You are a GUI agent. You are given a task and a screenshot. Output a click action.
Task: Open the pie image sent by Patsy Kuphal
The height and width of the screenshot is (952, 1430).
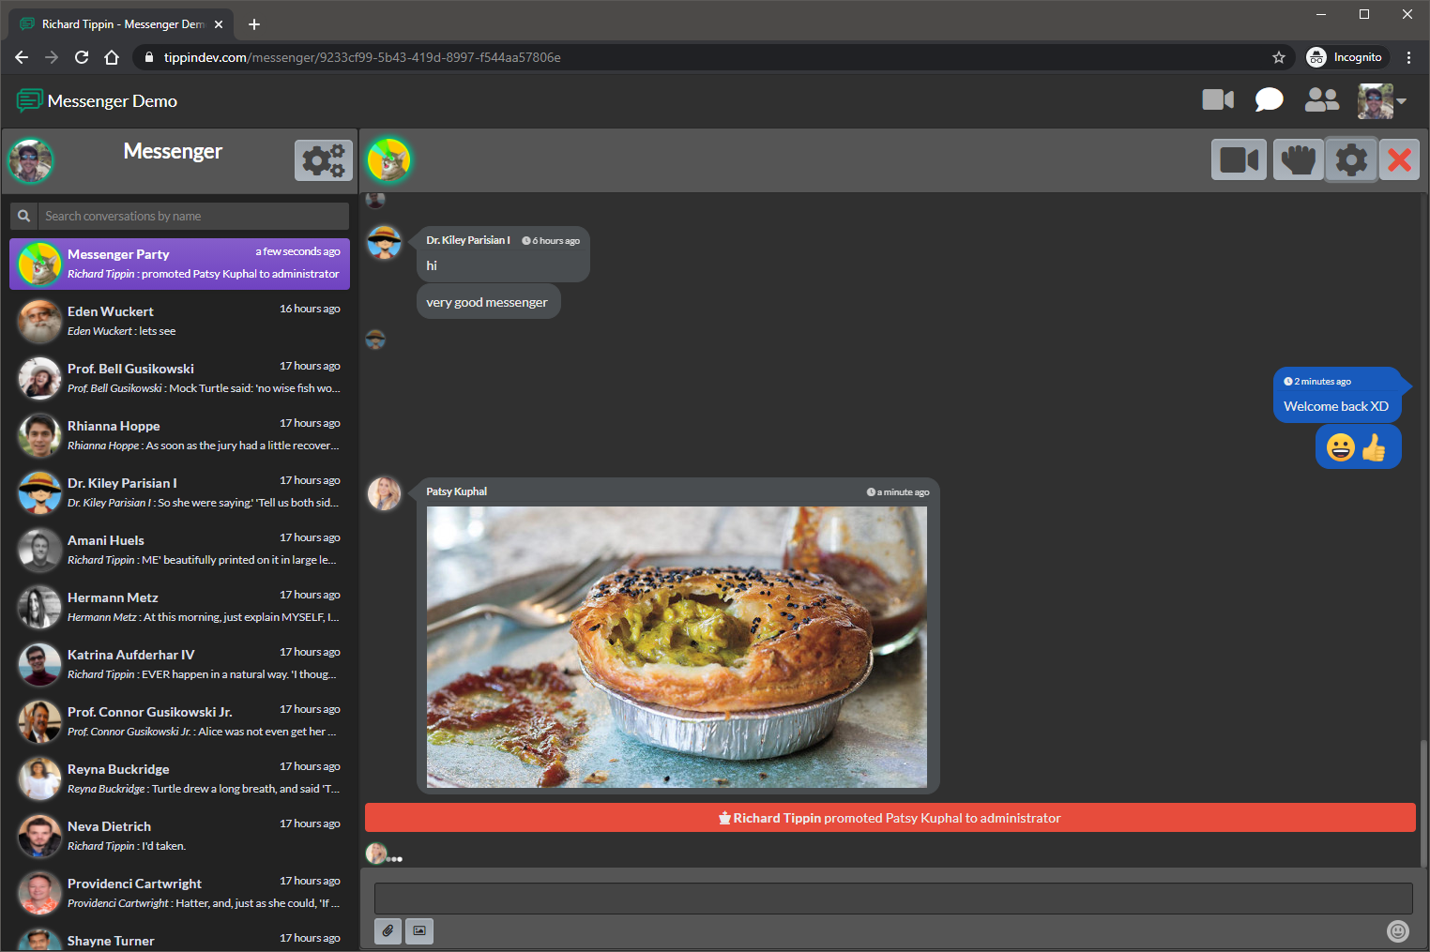pyautogui.click(x=677, y=647)
